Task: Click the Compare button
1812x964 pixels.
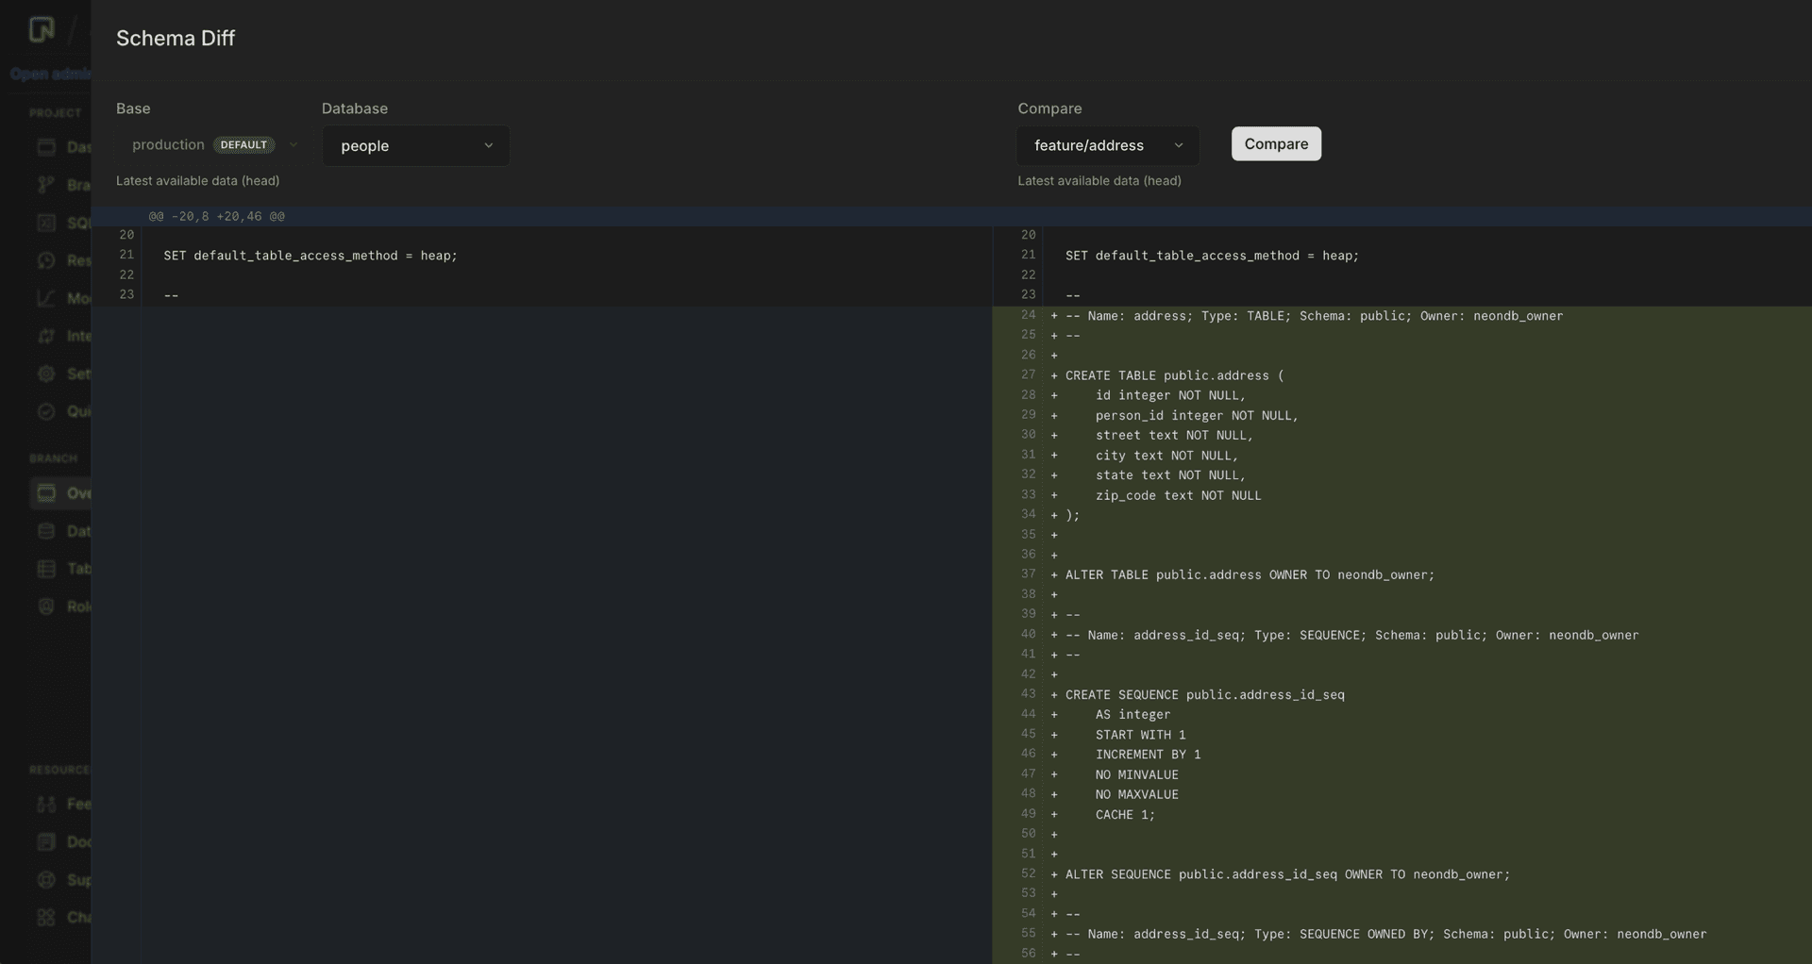Action: pyautogui.click(x=1276, y=143)
